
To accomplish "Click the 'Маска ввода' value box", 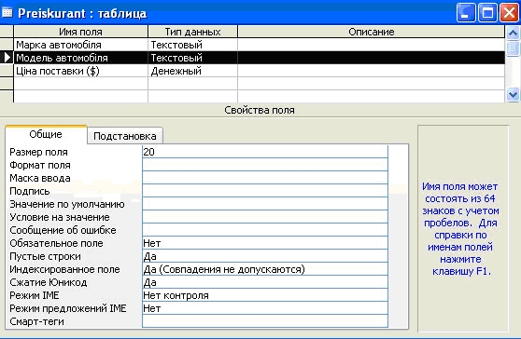I will coord(265,178).
